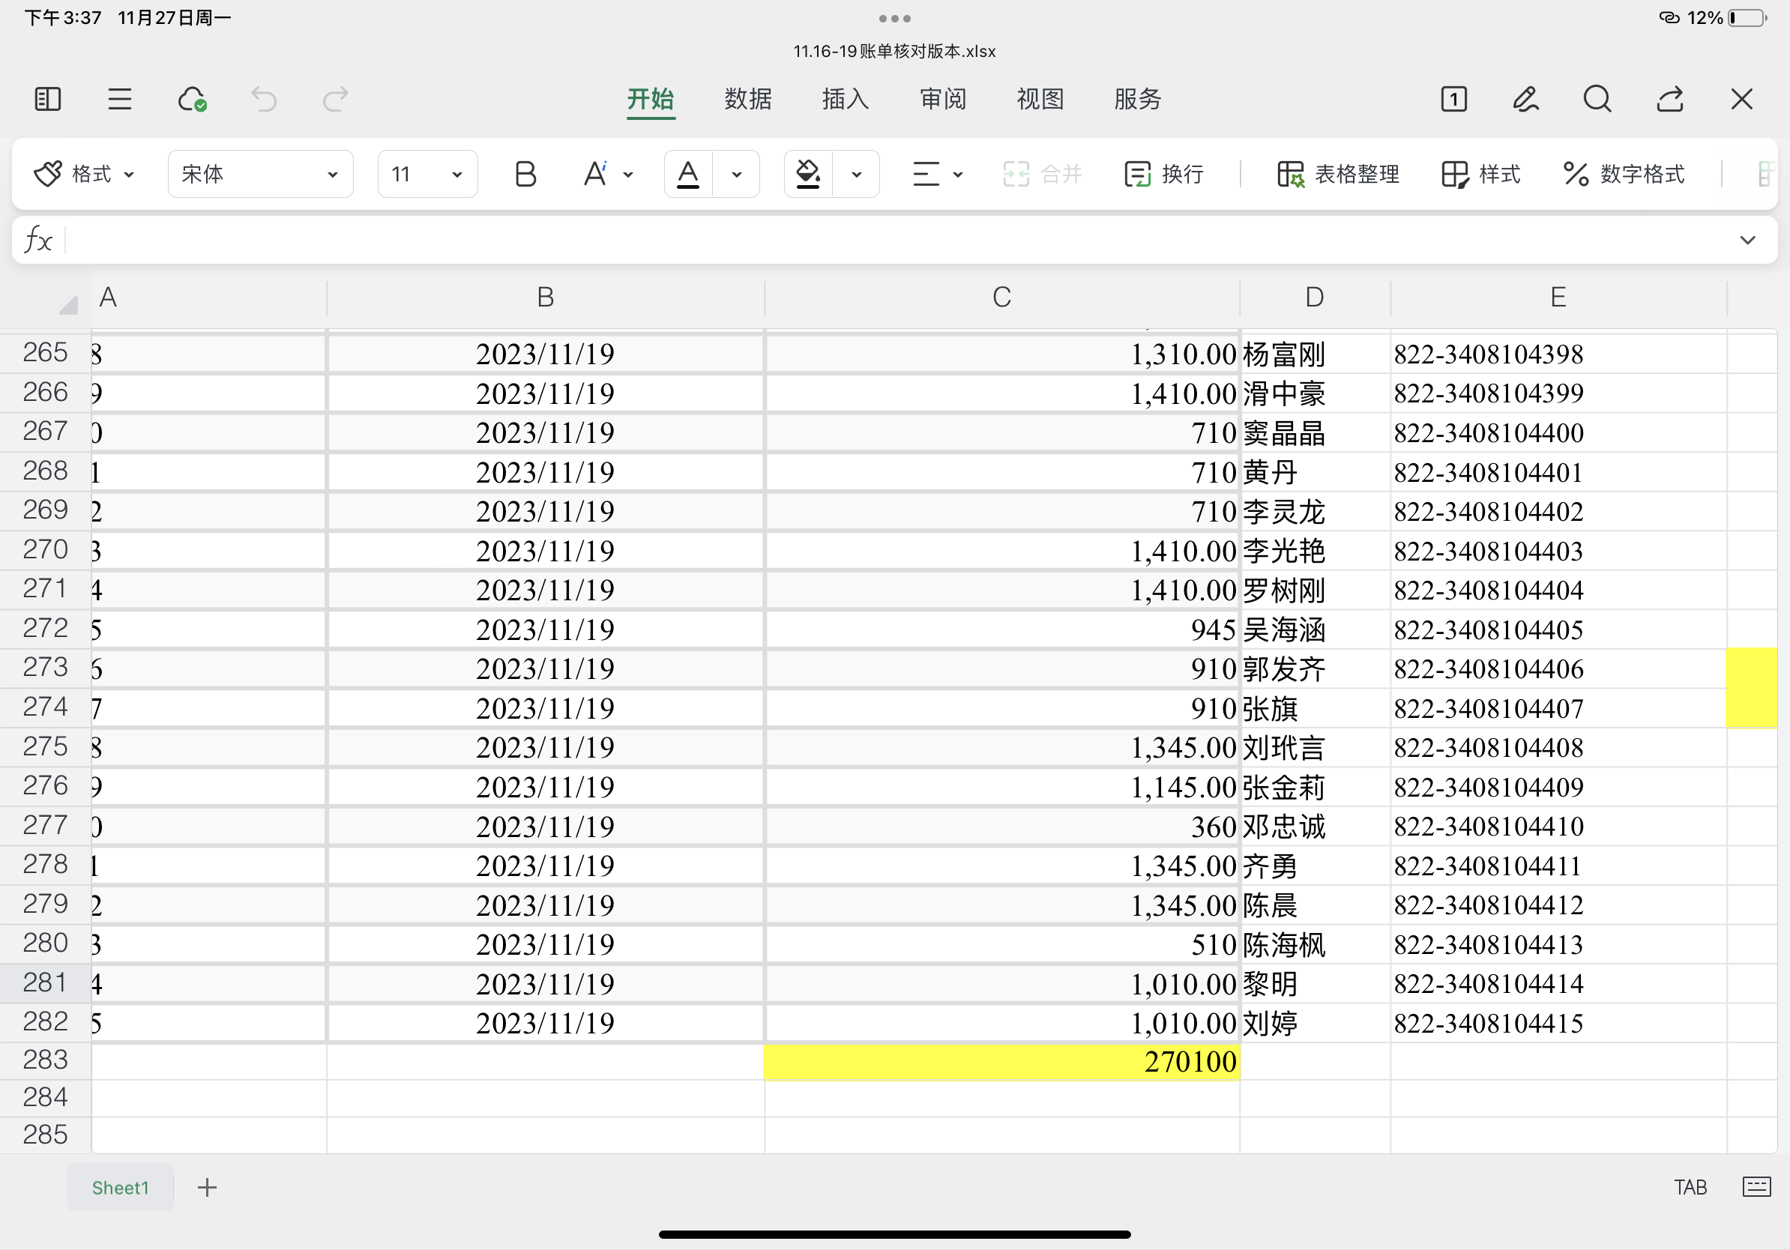Click the cloud sync status icon
Viewport: 1790px width, 1250px height.
click(192, 99)
